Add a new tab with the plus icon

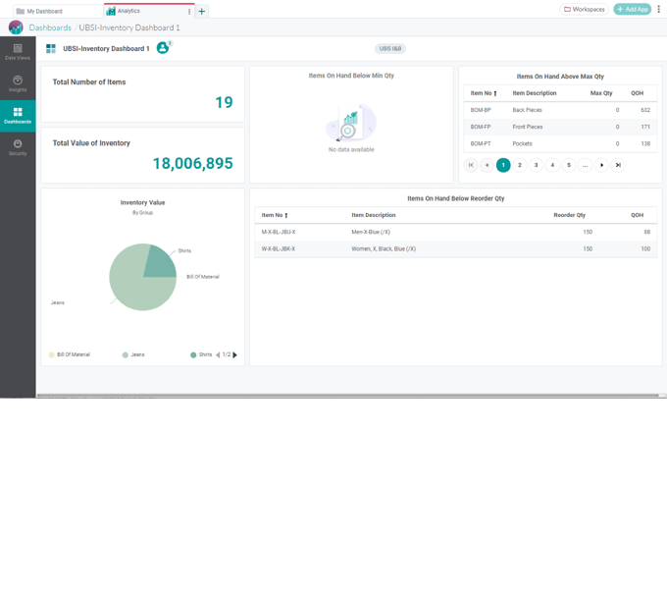[202, 12]
